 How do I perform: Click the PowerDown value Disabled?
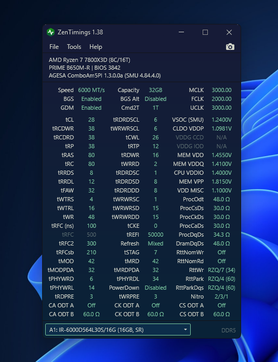pos(155,288)
